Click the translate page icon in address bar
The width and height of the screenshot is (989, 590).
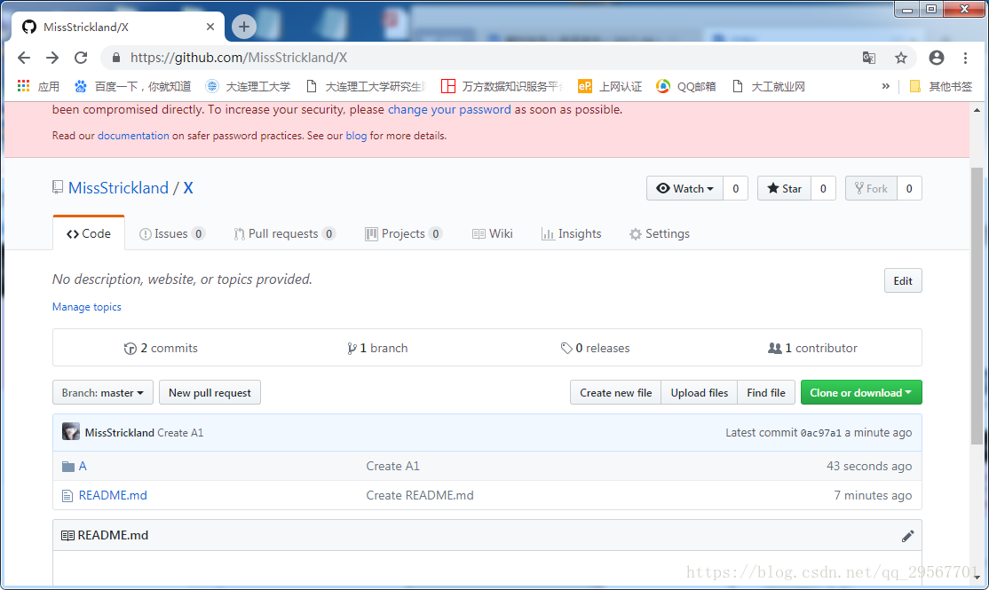point(868,58)
